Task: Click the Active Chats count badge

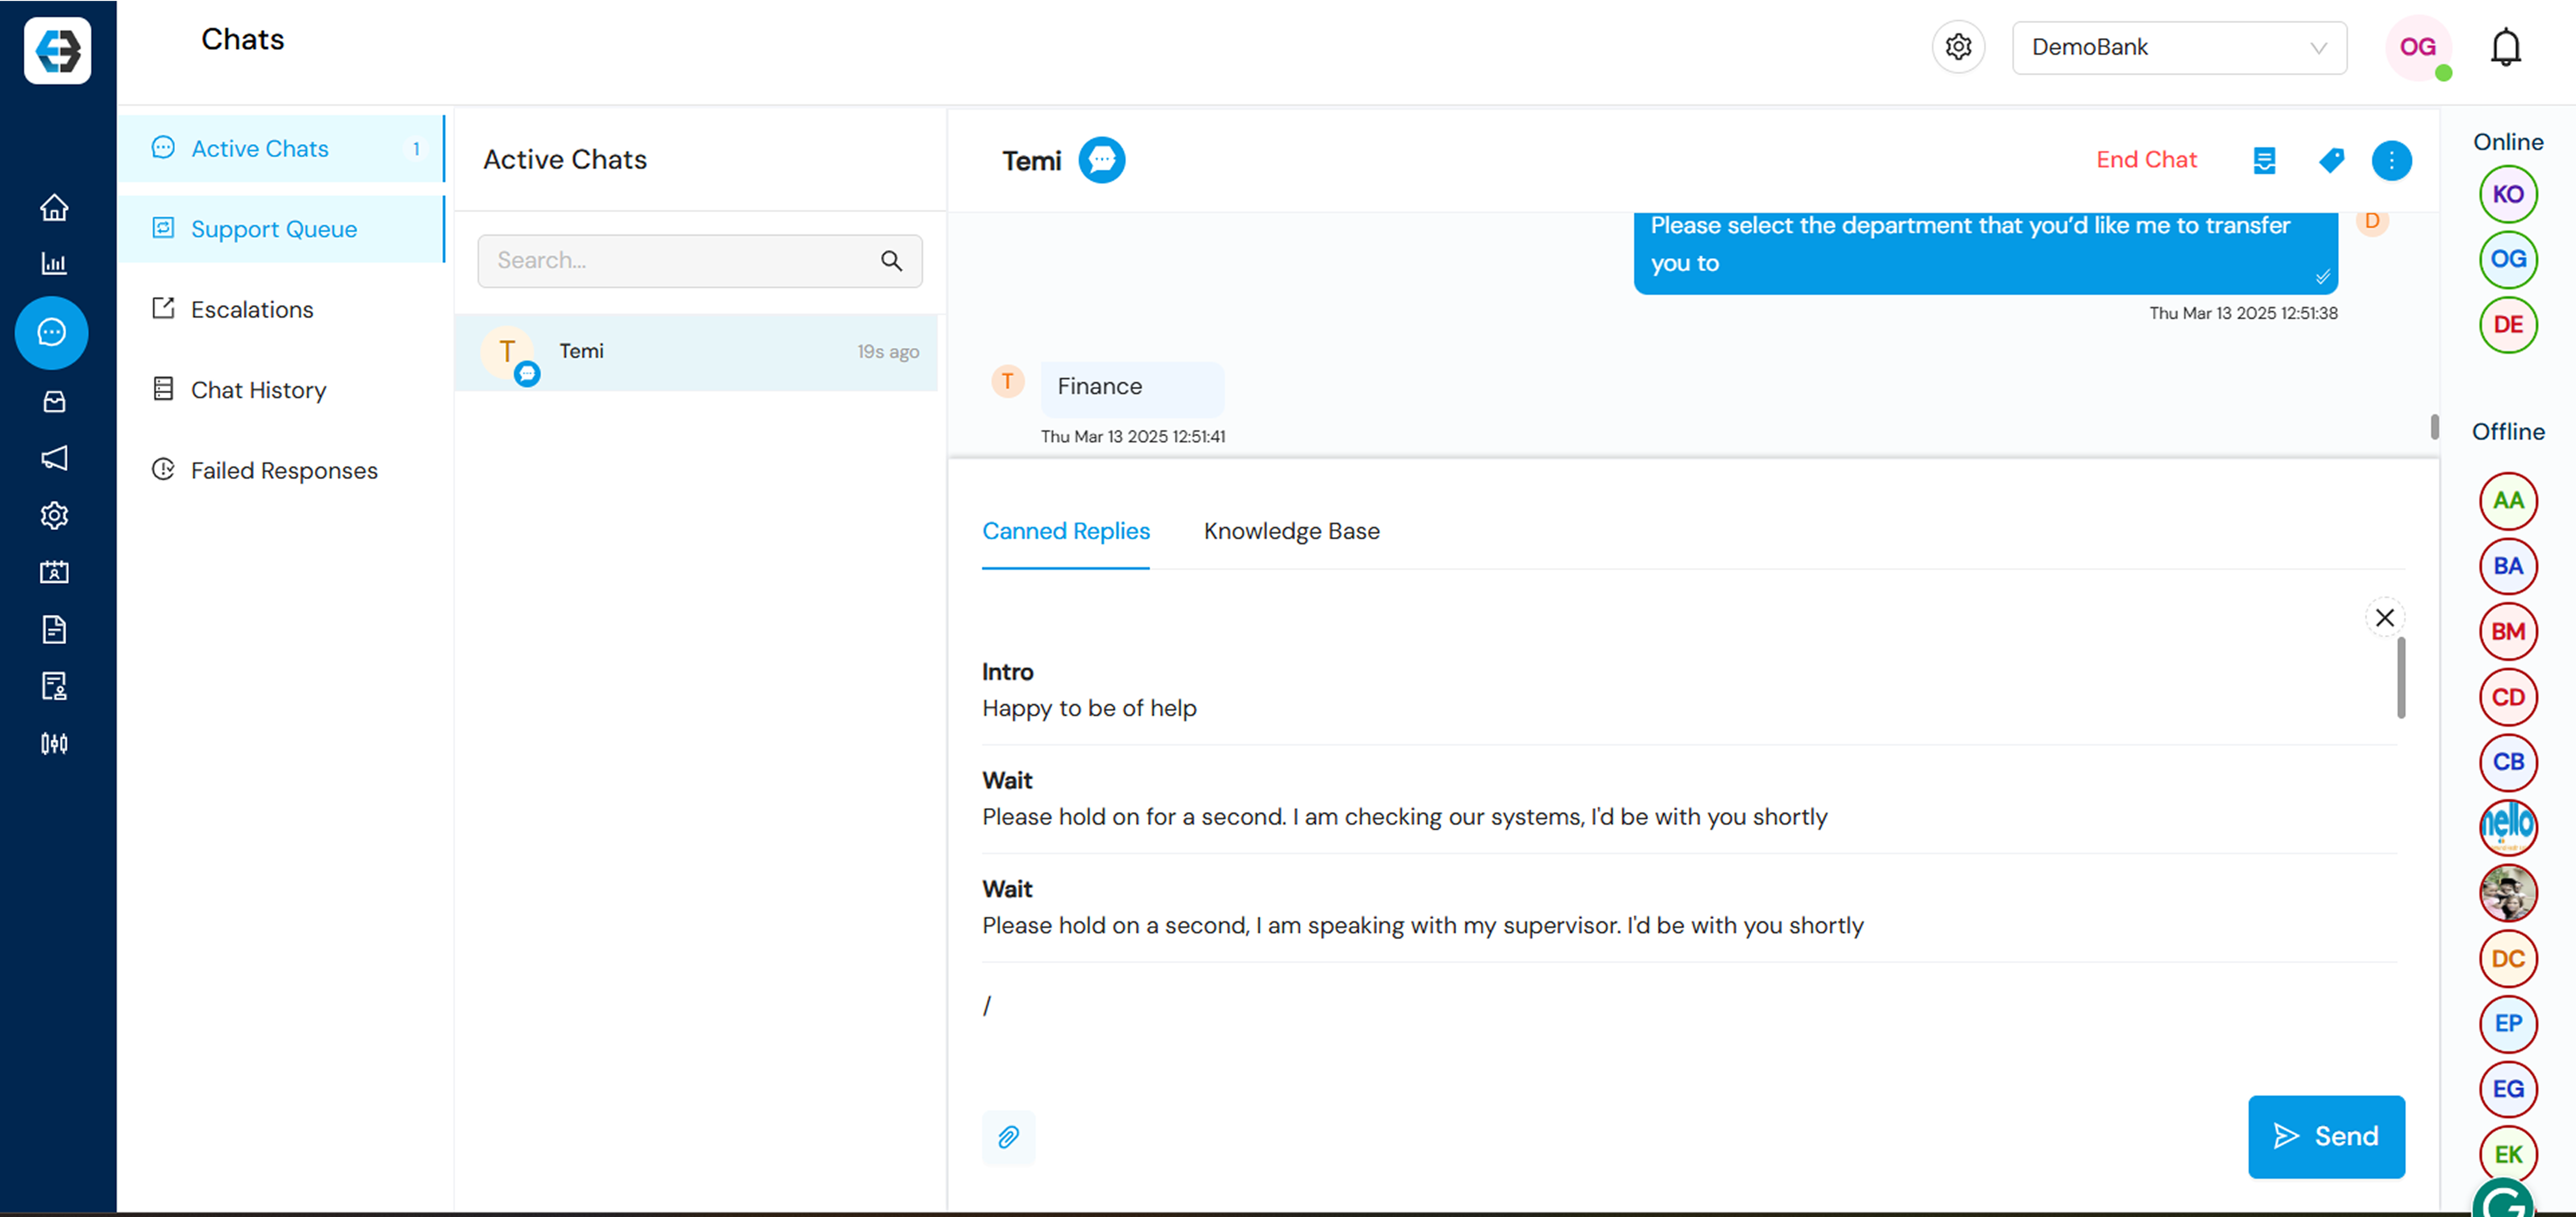Action: 416,149
